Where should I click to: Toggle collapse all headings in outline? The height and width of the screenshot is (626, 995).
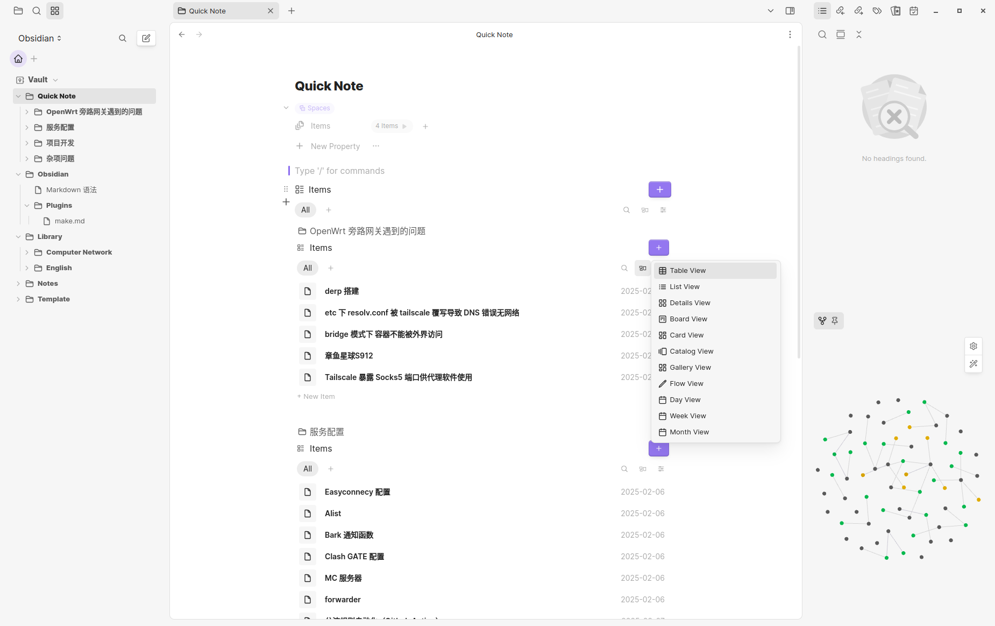[x=859, y=34]
